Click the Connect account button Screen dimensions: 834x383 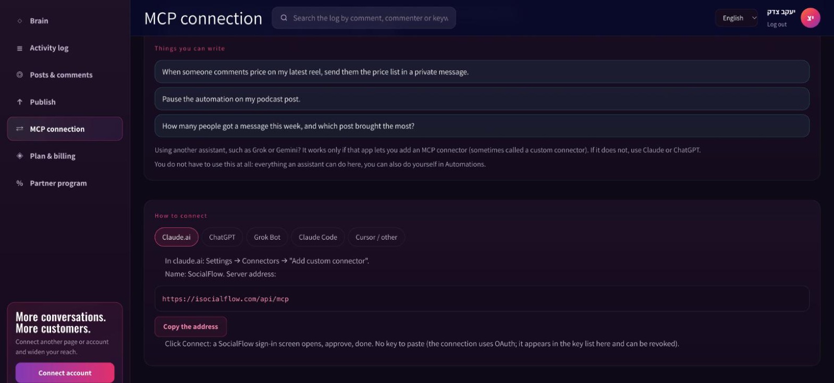coord(65,373)
